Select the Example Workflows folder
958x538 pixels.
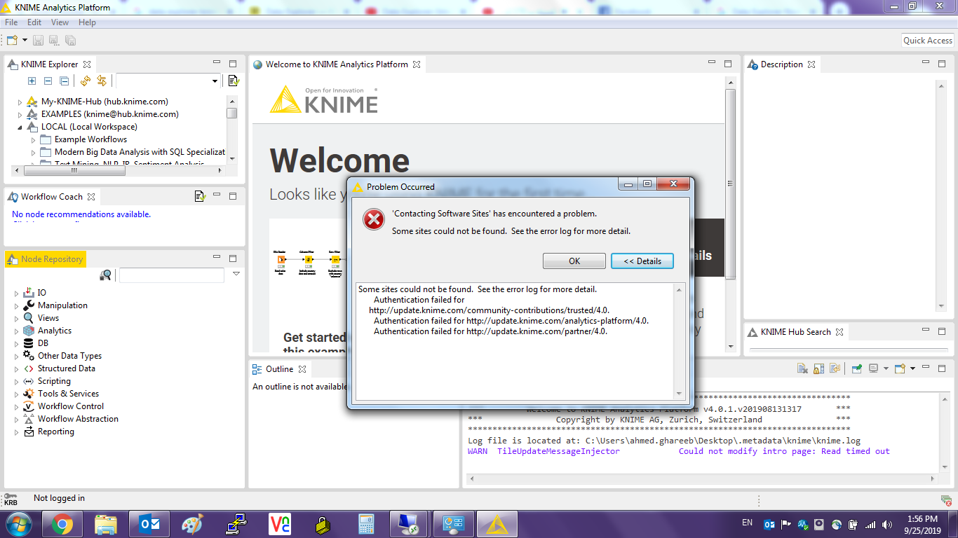click(x=90, y=139)
